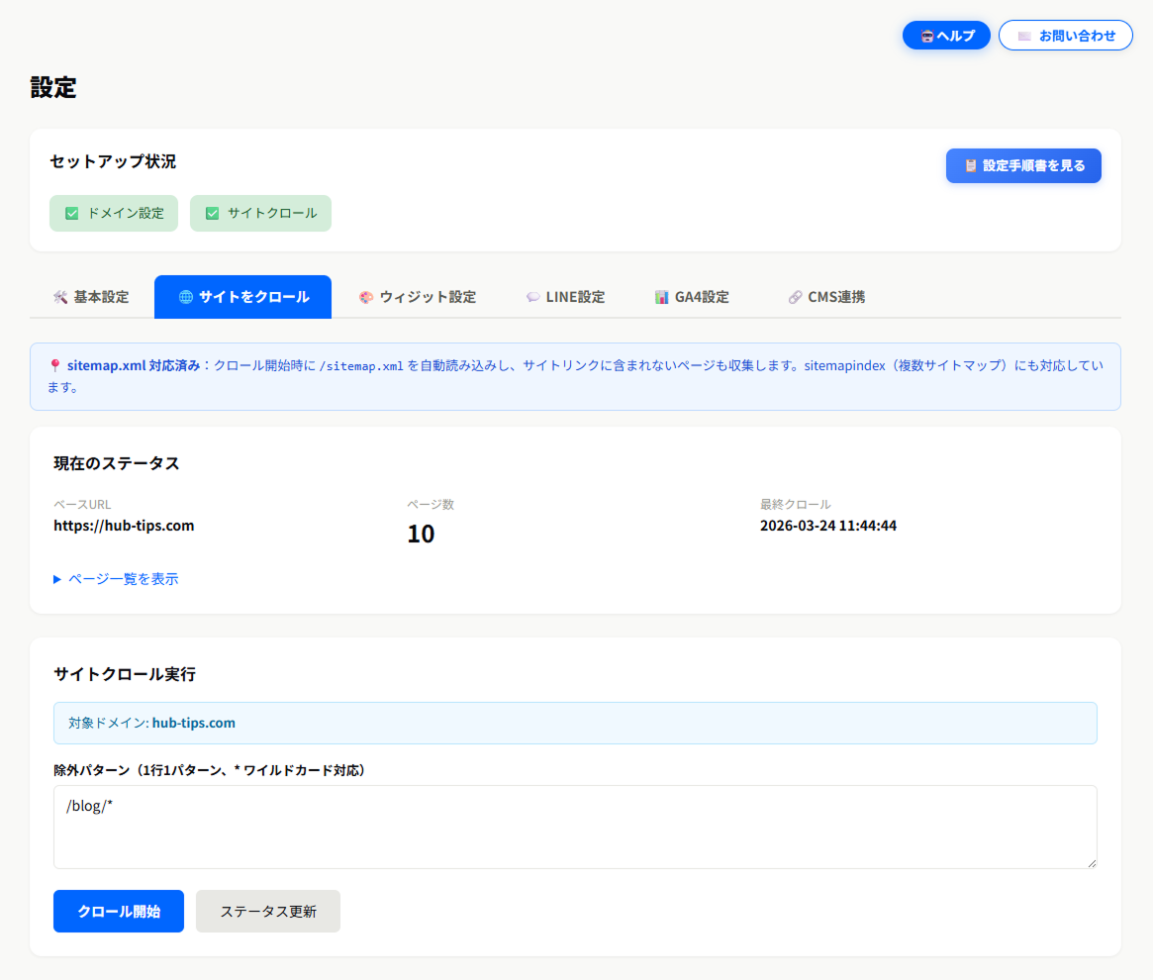Start crawling with the クロール開始 button
The height and width of the screenshot is (980, 1153).
coord(118,911)
